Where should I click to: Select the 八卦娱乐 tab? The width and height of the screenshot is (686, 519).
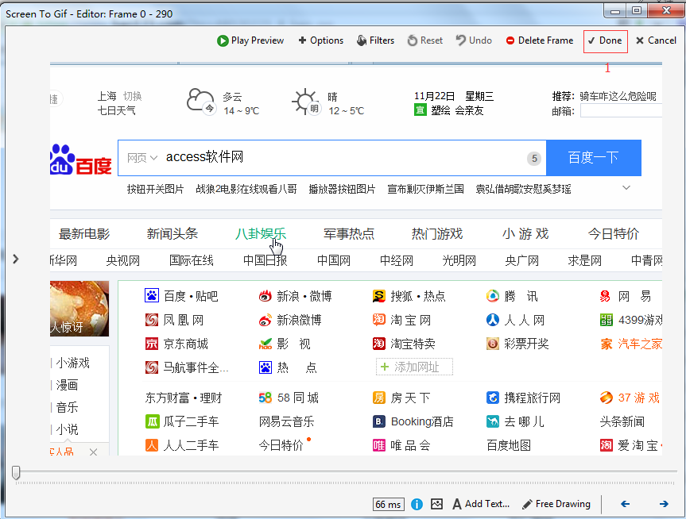(x=261, y=234)
